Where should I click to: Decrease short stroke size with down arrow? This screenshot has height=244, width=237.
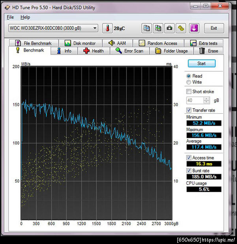point(207,102)
